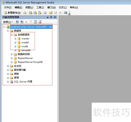Expand the 服务器对象 folder
This screenshot has width=131, height=122.
coord(8,70)
